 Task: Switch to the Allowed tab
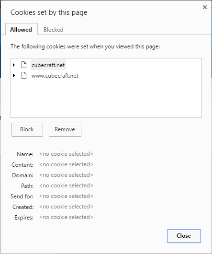pyautogui.click(x=22, y=29)
